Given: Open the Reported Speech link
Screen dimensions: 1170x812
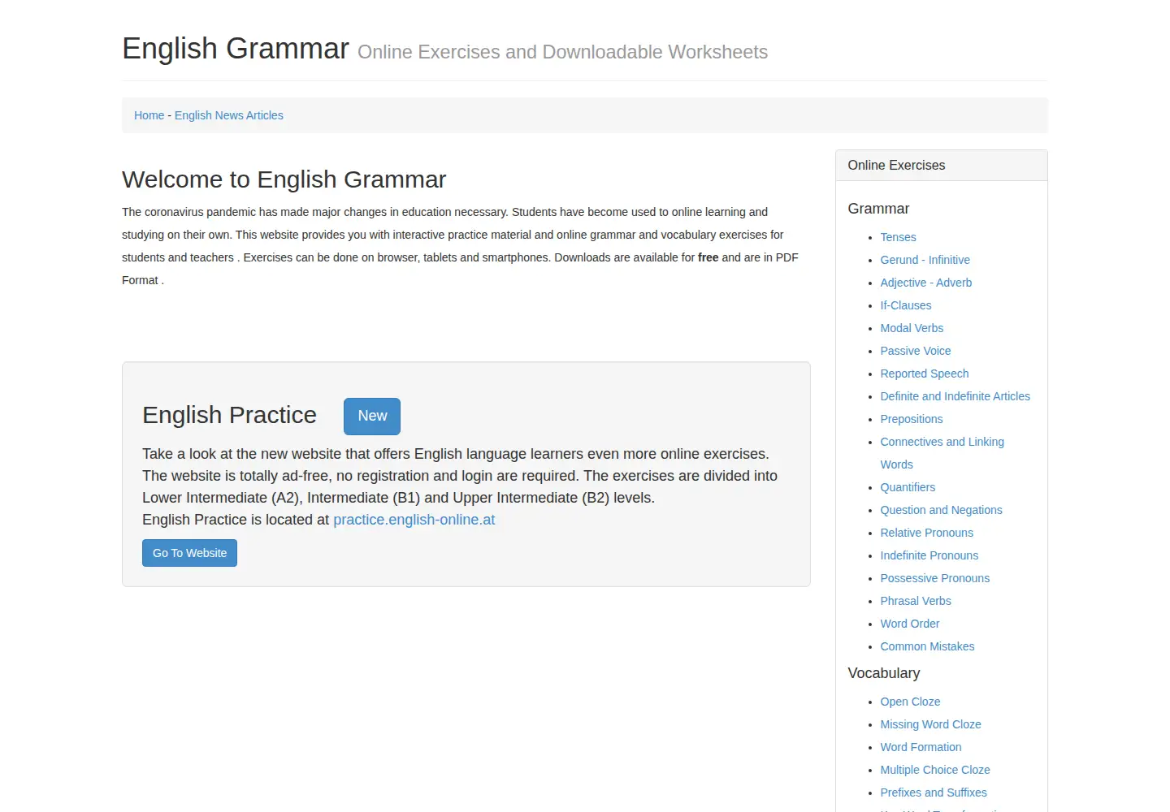Looking at the screenshot, I should click(x=924, y=374).
